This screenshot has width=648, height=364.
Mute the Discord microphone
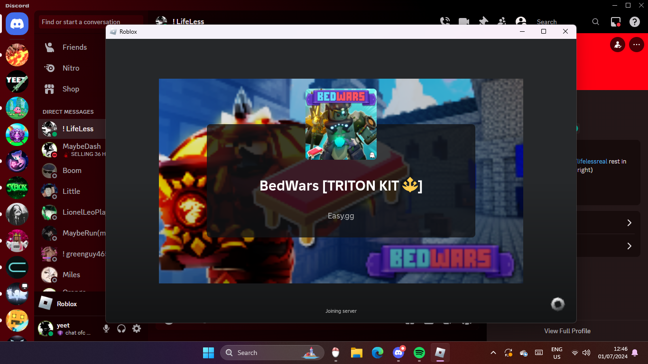[x=106, y=328]
